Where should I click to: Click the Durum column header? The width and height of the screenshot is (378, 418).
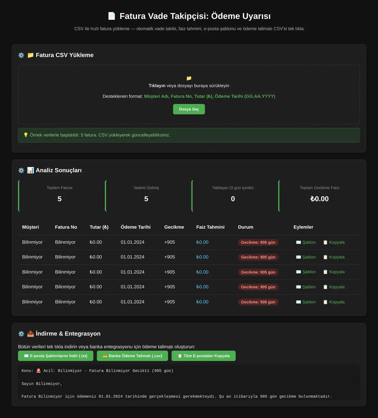tap(246, 227)
